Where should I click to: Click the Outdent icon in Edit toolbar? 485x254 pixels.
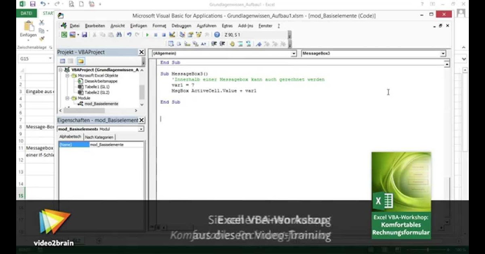click(222, 44)
